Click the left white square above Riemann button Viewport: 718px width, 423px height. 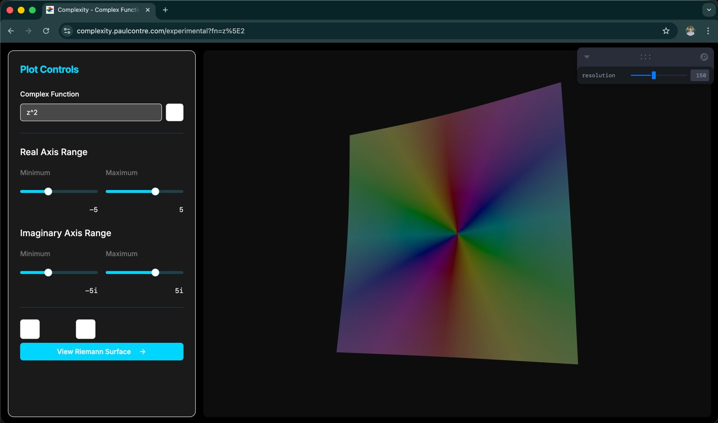click(30, 329)
